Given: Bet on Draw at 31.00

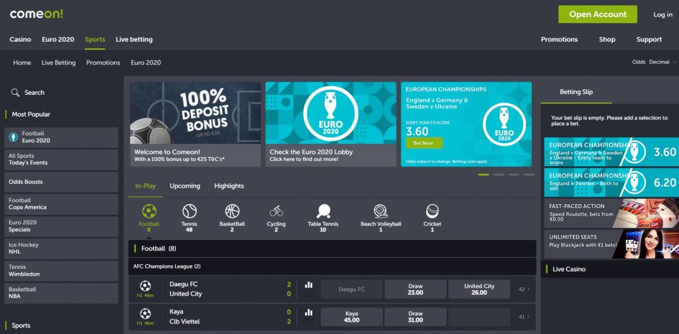Looking at the screenshot, I should [x=415, y=317].
